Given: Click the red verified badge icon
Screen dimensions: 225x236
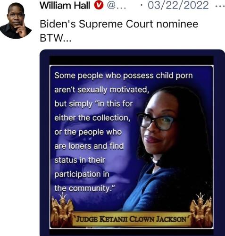Looking at the screenshot, I should pyautogui.click(x=99, y=5).
